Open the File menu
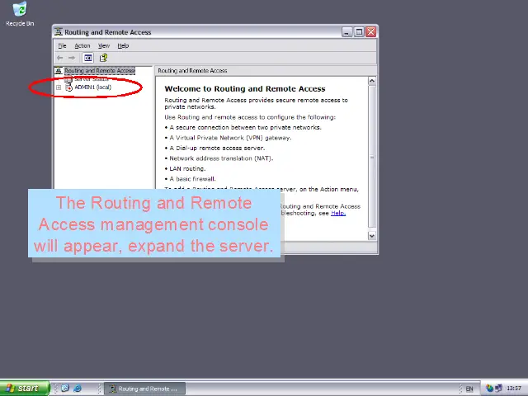Image resolution: width=528 pixels, height=396 pixels. [62, 45]
